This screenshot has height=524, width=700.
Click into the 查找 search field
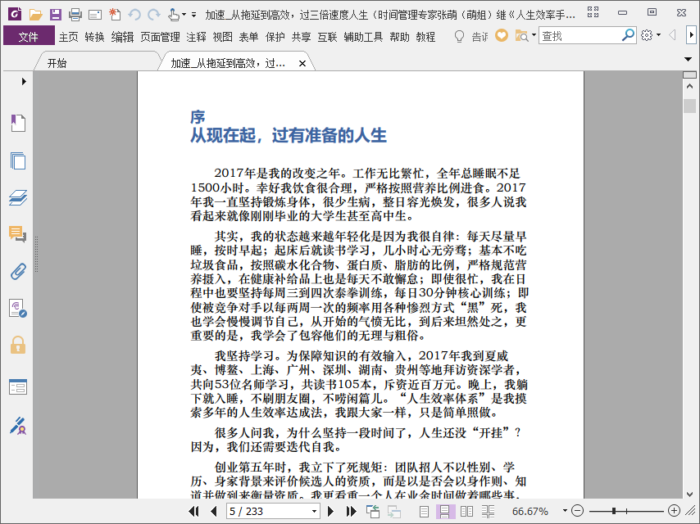click(580, 36)
